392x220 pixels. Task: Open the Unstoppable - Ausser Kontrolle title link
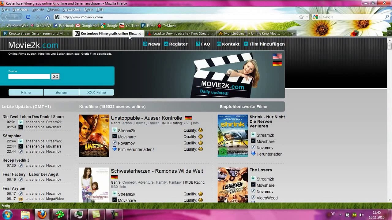[x=146, y=118]
